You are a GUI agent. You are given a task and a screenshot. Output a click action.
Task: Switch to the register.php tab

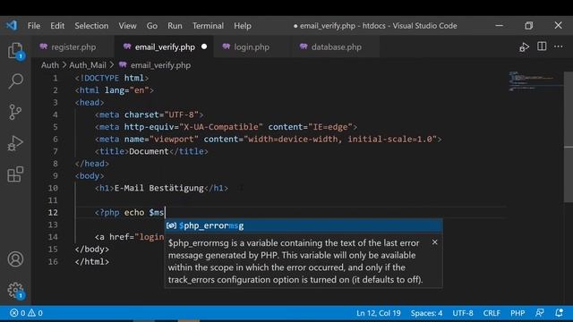coord(73,47)
